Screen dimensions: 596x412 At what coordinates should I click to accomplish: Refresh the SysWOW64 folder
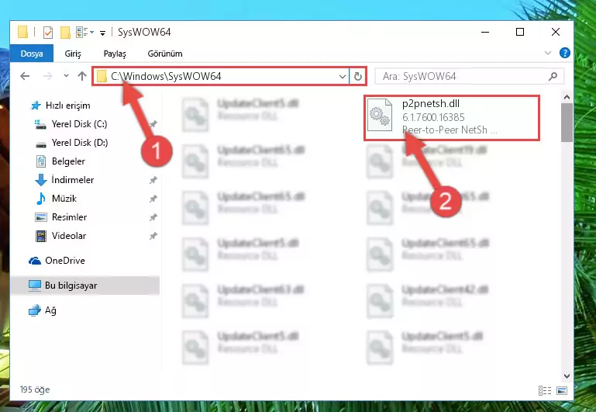[x=357, y=77]
